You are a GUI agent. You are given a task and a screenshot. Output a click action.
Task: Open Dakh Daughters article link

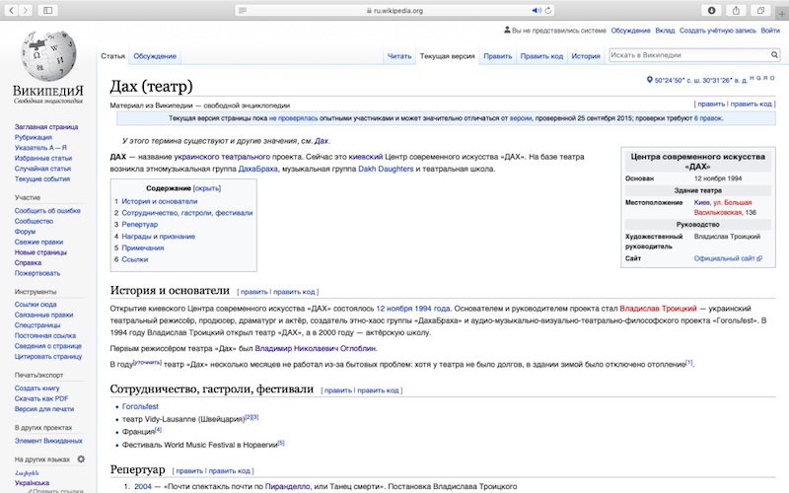386,169
